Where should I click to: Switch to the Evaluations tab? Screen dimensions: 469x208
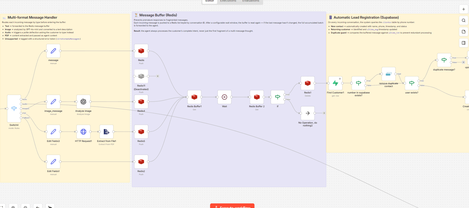tap(251, 1)
